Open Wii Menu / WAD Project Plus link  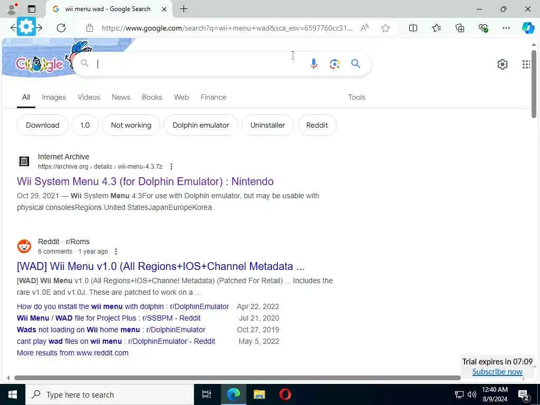click(x=109, y=318)
